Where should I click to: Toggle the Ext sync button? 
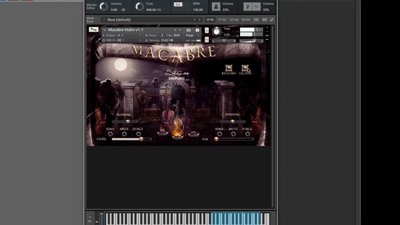(x=177, y=4)
